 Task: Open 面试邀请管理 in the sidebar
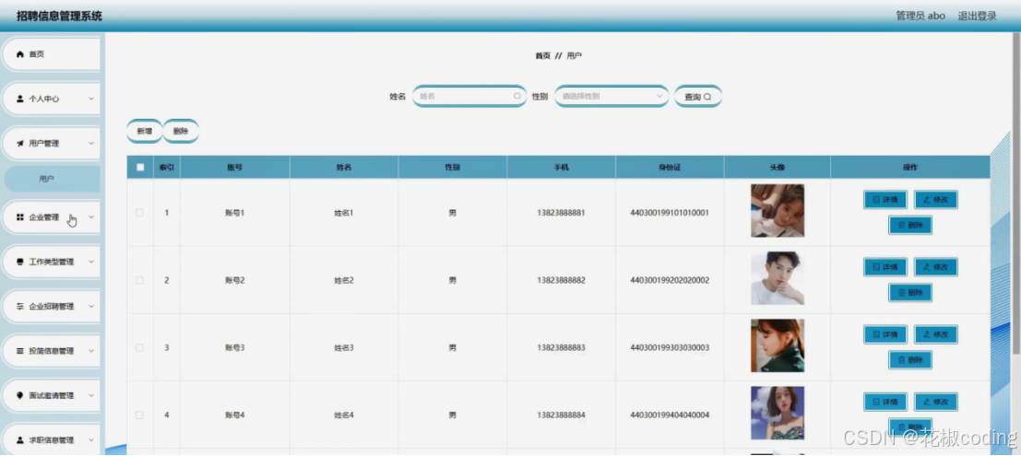coord(52,395)
